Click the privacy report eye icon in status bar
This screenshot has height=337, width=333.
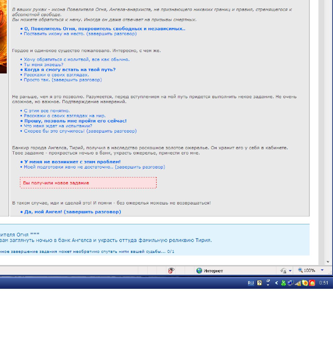point(171,271)
